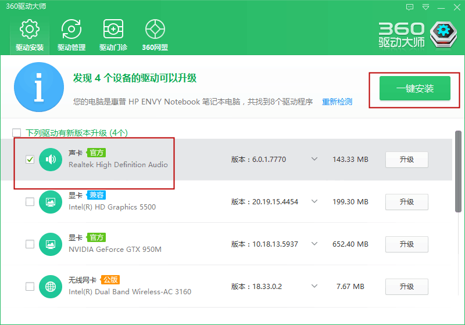The width and height of the screenshot is (465, 325).
Task: Click the driver list vertical scrollbar
Action: [458, 171]
